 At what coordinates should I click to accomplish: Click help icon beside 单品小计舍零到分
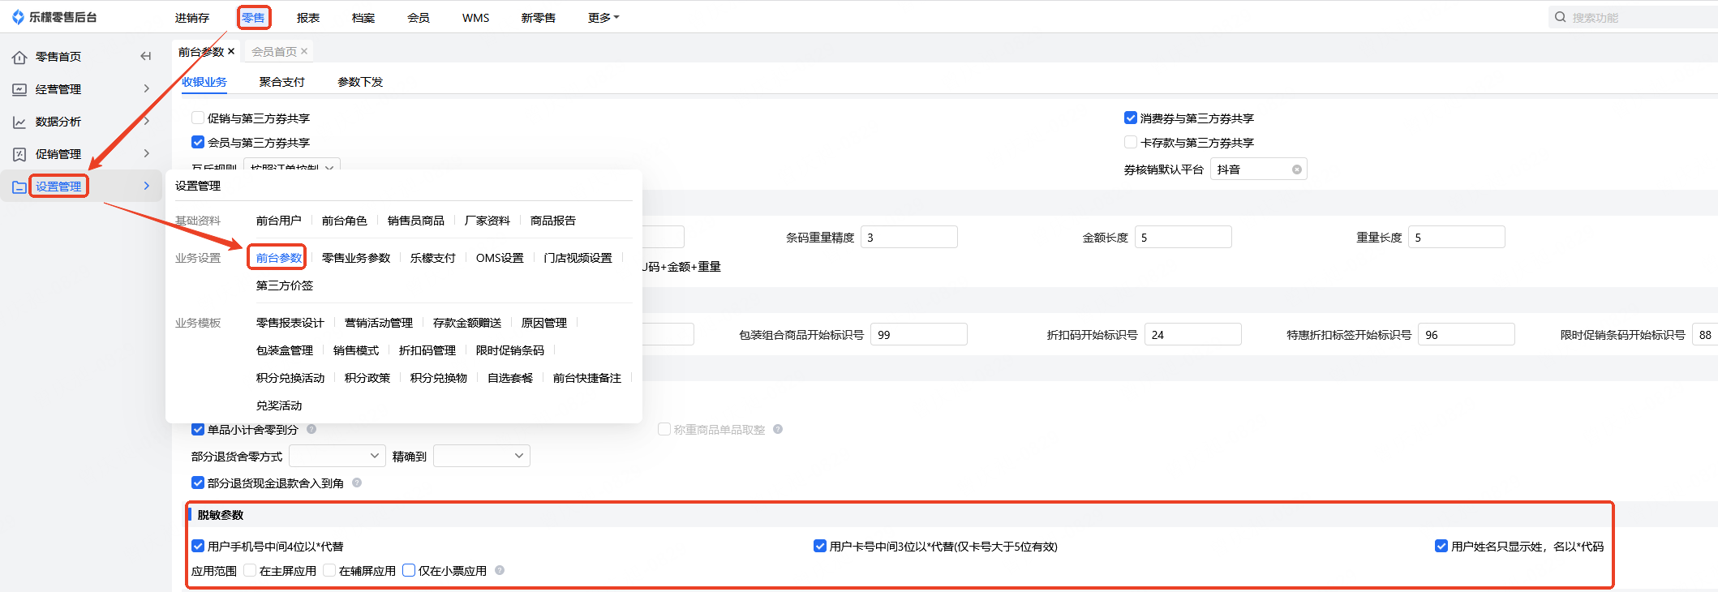tap(311, 429)
